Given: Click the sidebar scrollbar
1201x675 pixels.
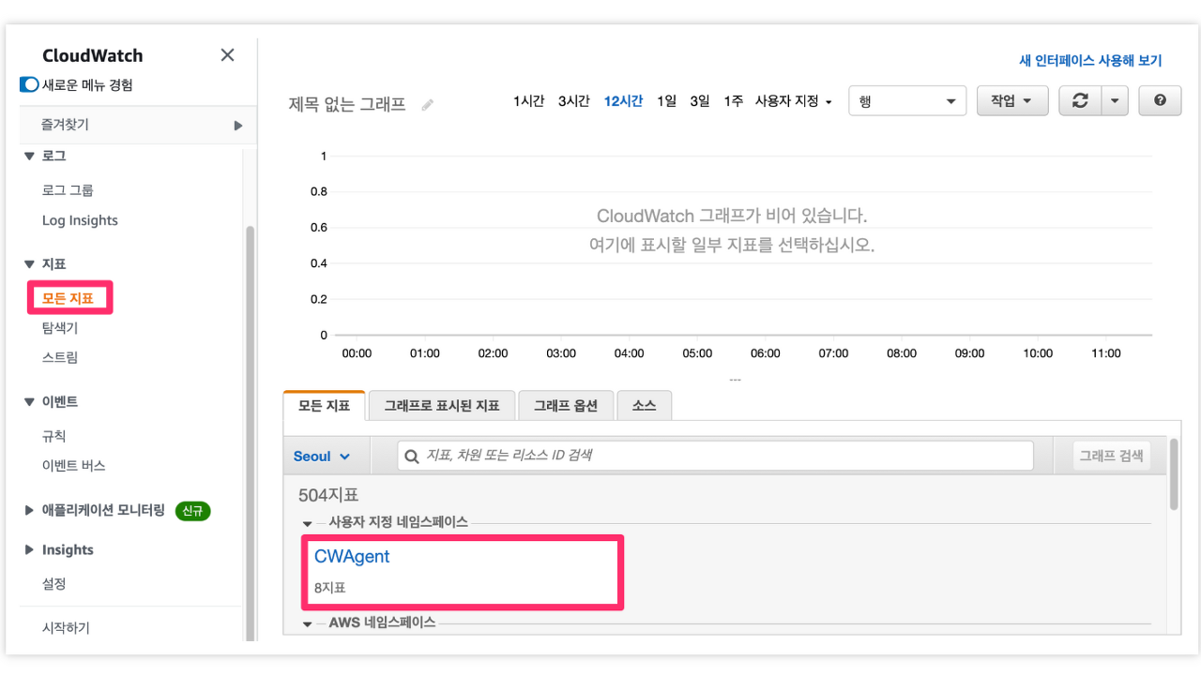Looking at the screenshot, I should 250,431.
